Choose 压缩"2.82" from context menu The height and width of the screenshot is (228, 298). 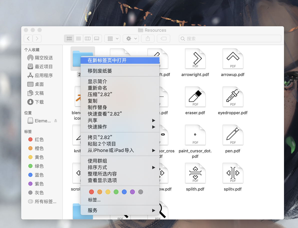point(120,95)
